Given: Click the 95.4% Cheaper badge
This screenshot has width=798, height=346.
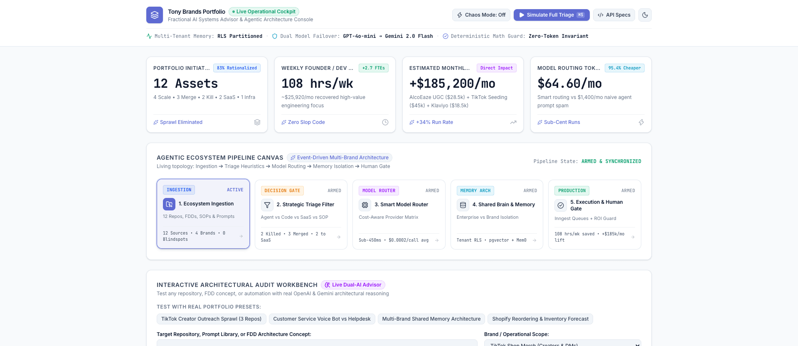Looking at the screenshot, I should (625, 68).
